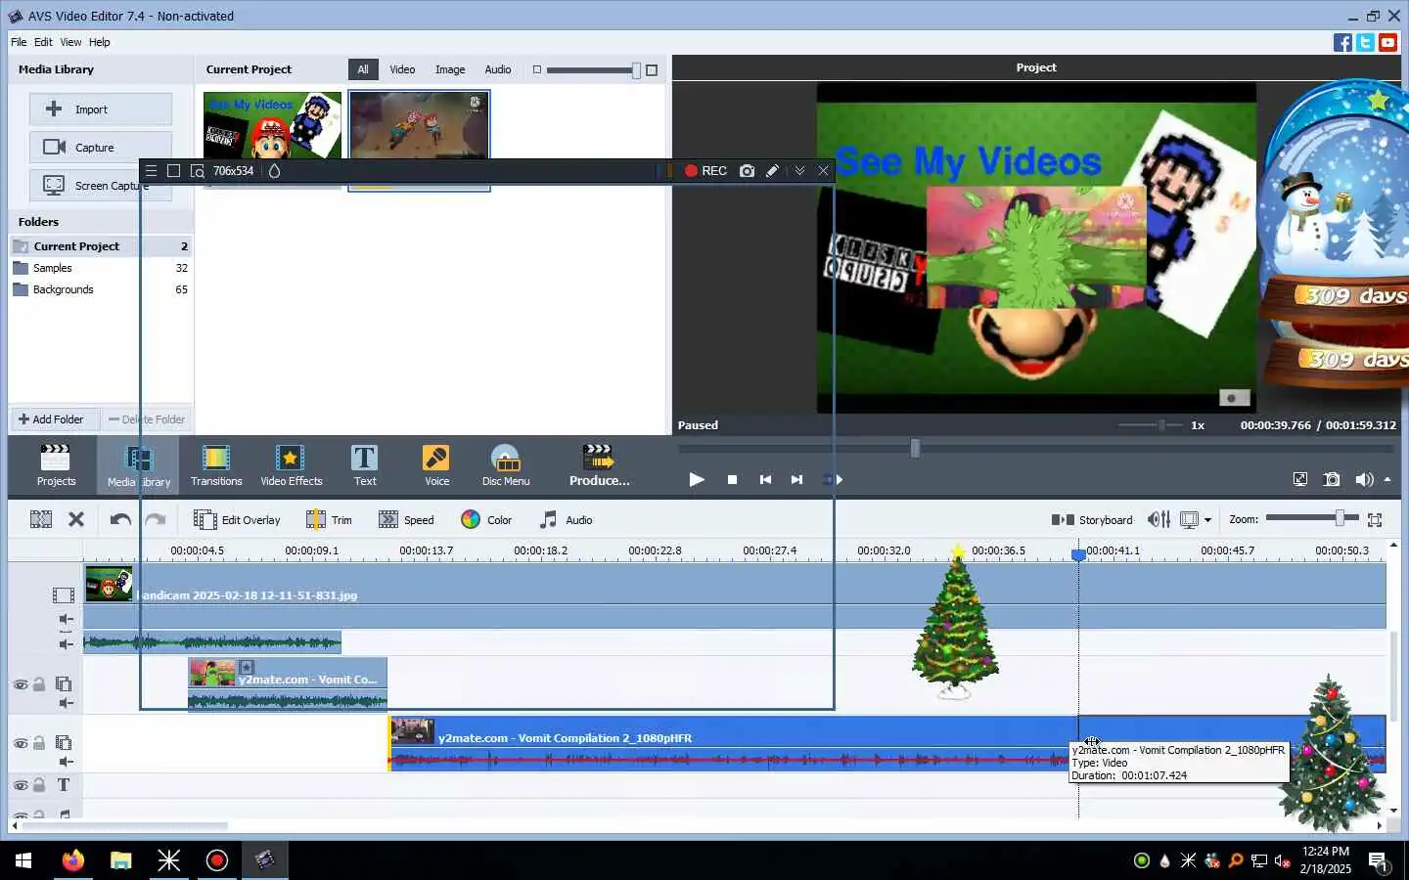Click the Edit Overlay button
This screenshot has height=880, width=1409.
(x=237, y=519)
